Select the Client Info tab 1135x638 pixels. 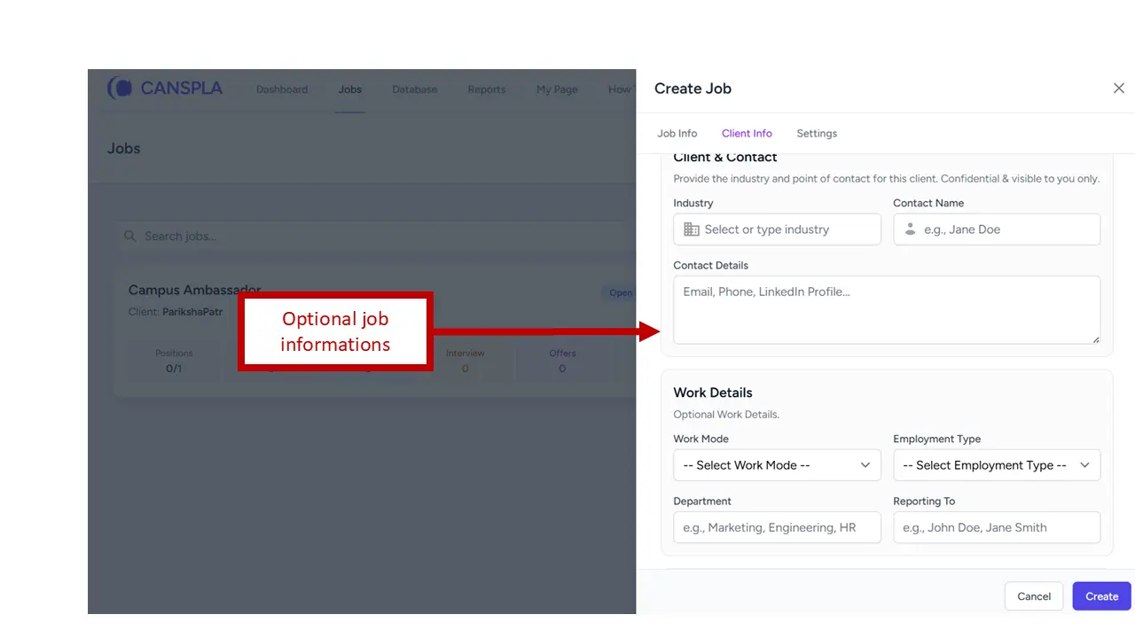coord(747,134)
